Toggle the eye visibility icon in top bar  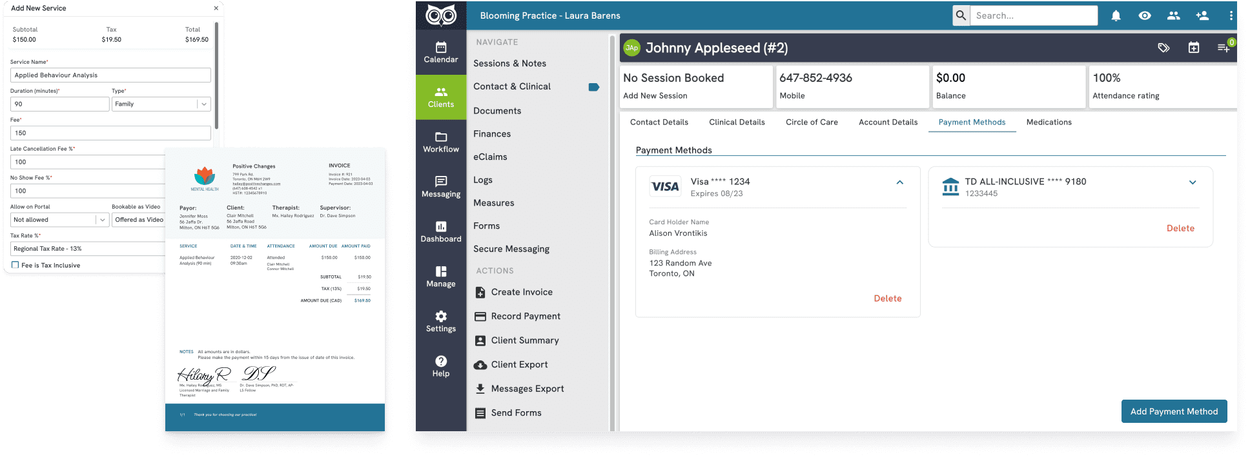1145,16
